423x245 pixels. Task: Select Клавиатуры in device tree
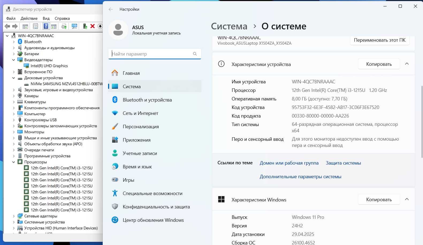coord(35,102)
